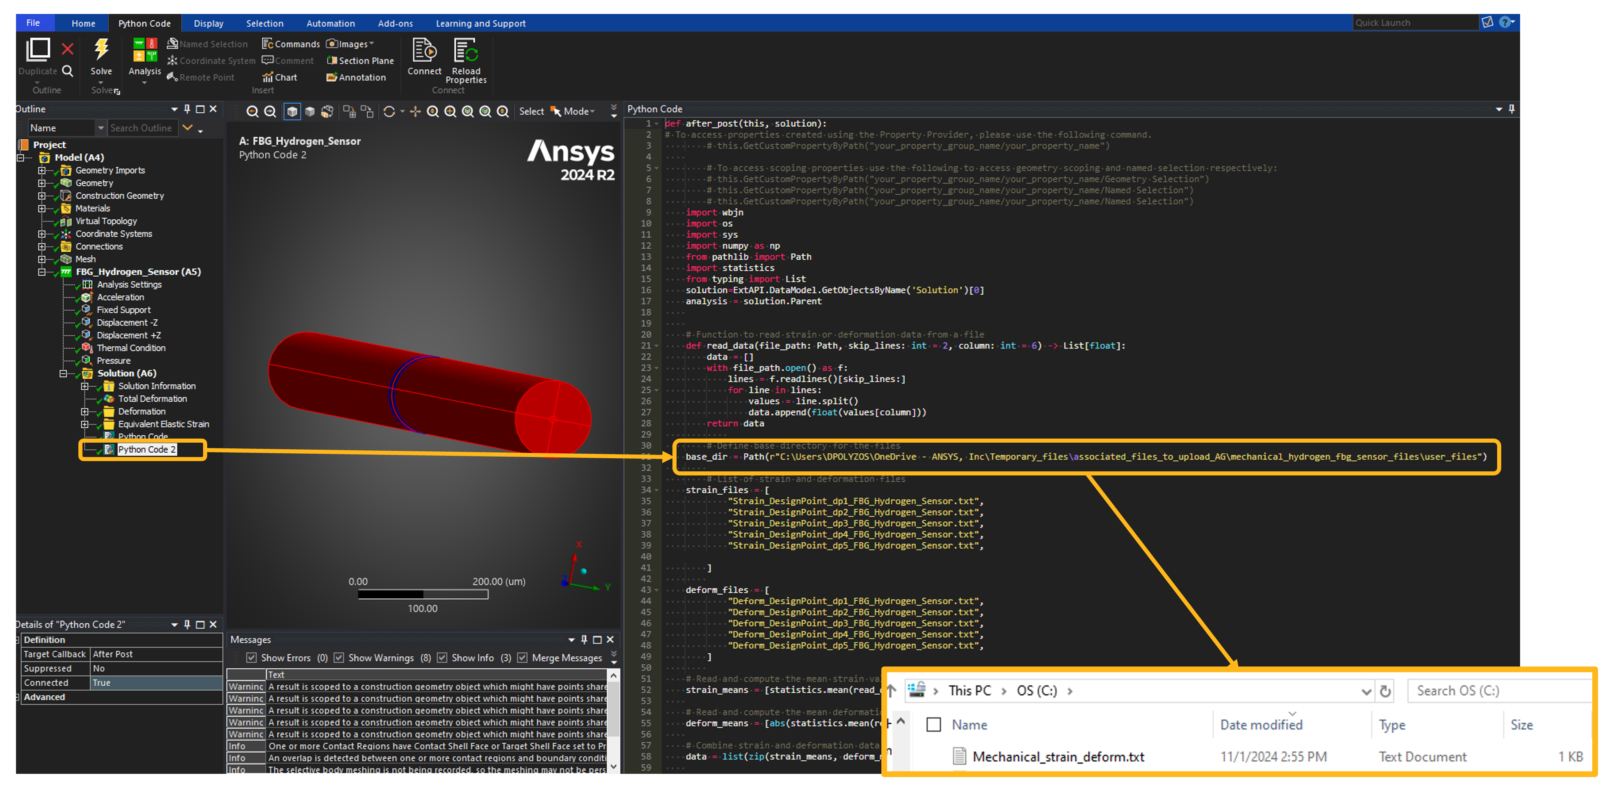Image resolution: width=1612 pixels, height=789 pixels.
Task: Select Fixed Support in the outline
Action: [123, 310]
